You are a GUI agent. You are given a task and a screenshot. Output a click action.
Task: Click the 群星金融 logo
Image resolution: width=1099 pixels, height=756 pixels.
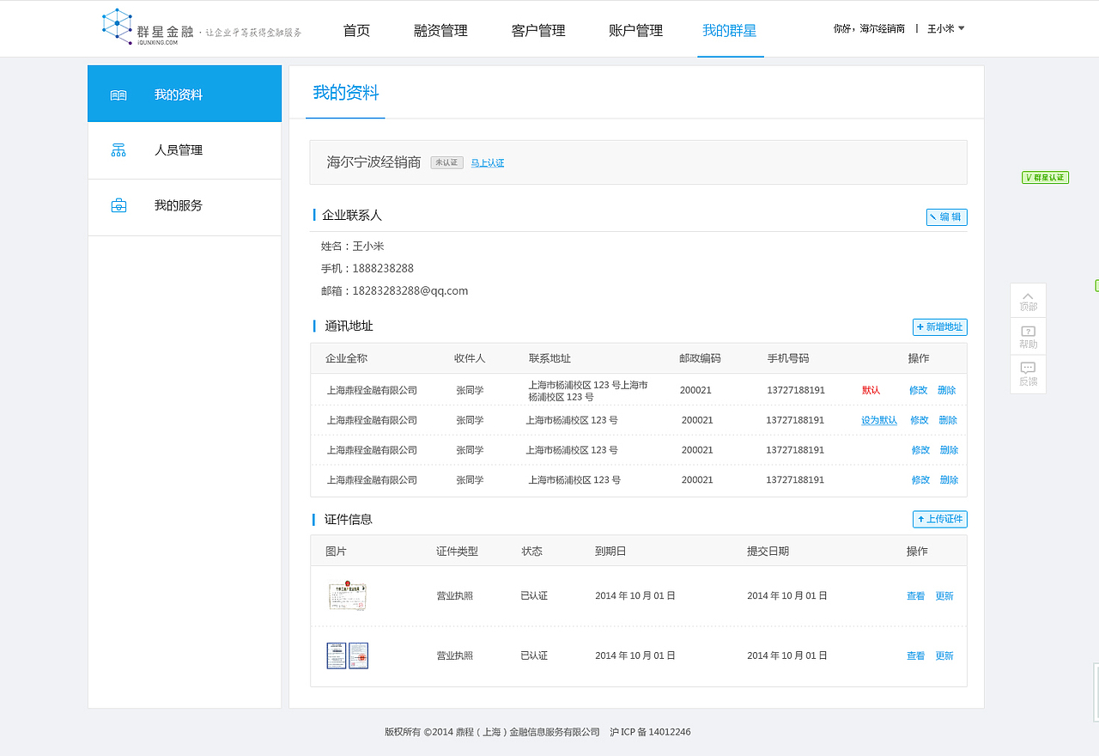point(116,26)
